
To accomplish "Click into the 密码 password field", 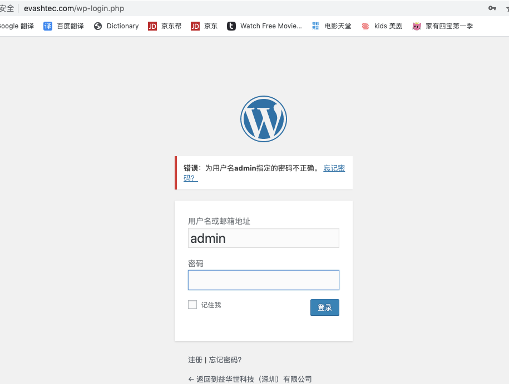I will click(x=263, y=280).
